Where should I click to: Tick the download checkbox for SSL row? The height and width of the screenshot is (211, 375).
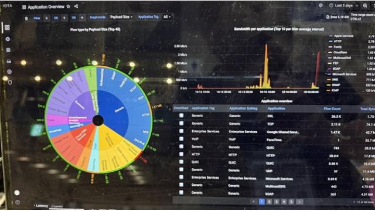coord(181,115)
